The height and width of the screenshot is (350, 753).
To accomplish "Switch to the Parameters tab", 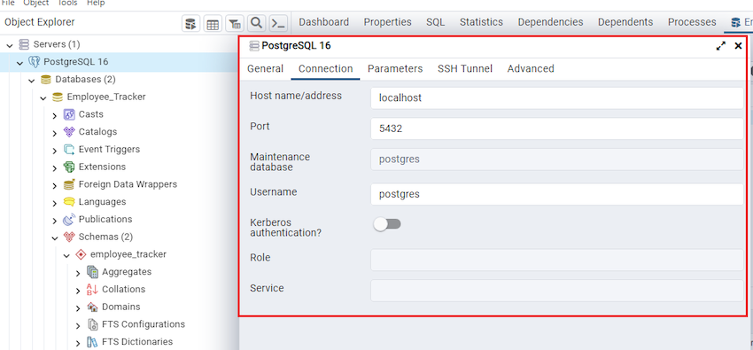I will [x=395, y=68].
